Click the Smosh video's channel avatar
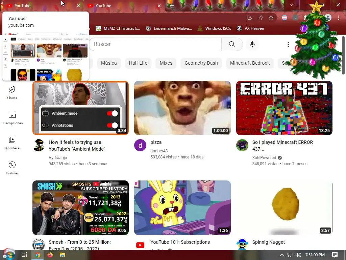 point(39,244)
